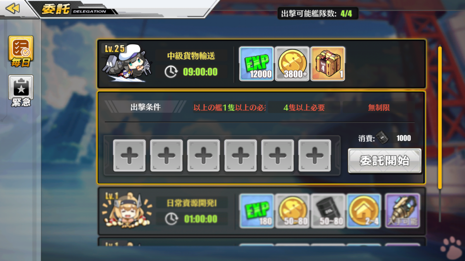Tap the EXP 12000 reward icon
The width and height of the screenshot is (465, 261).
pos(257,64)
